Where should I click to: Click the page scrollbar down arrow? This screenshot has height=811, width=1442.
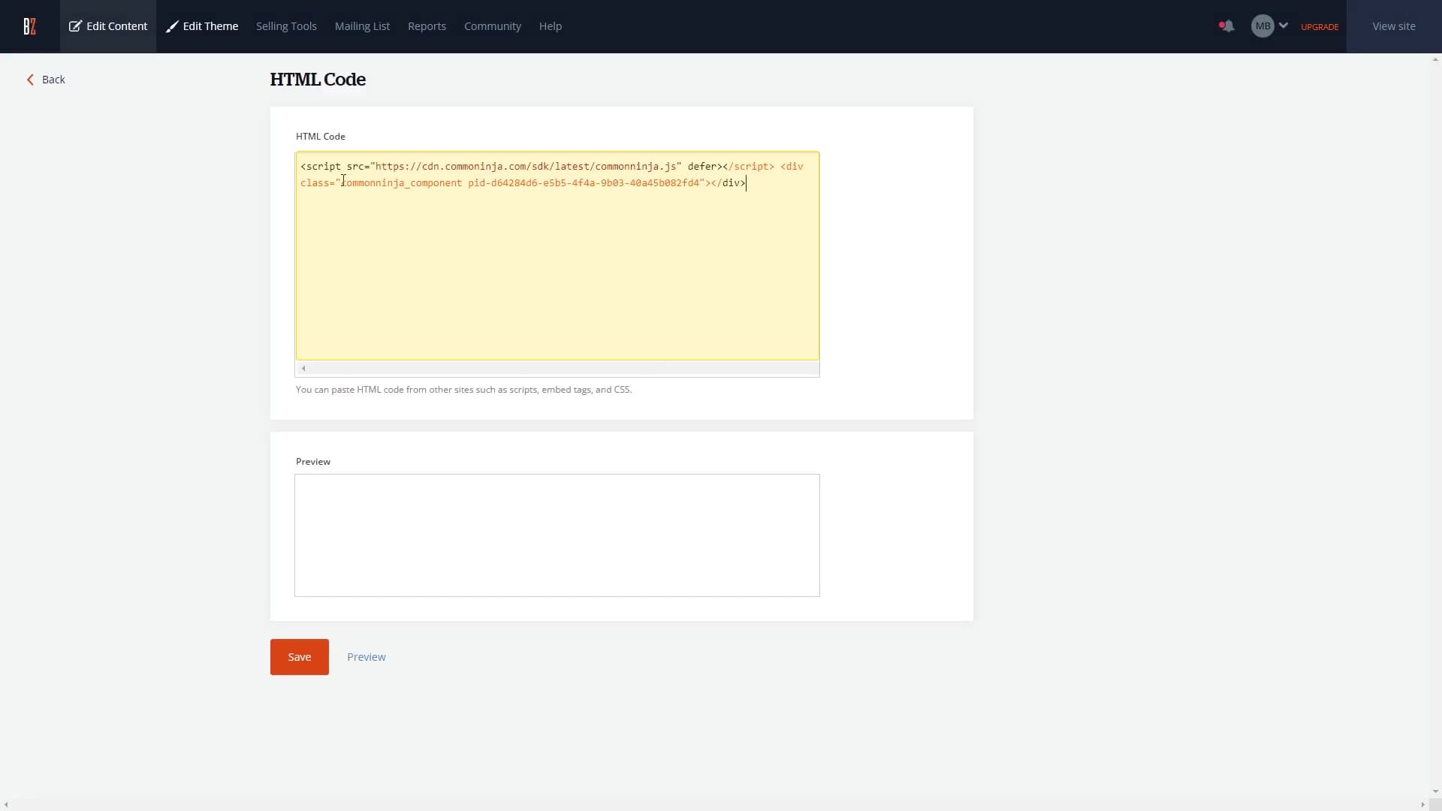coord(1435,791)
